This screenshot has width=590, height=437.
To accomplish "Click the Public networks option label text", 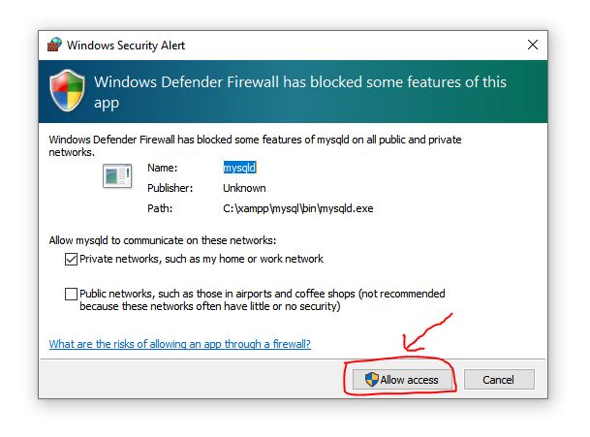I will coord(262,299).
